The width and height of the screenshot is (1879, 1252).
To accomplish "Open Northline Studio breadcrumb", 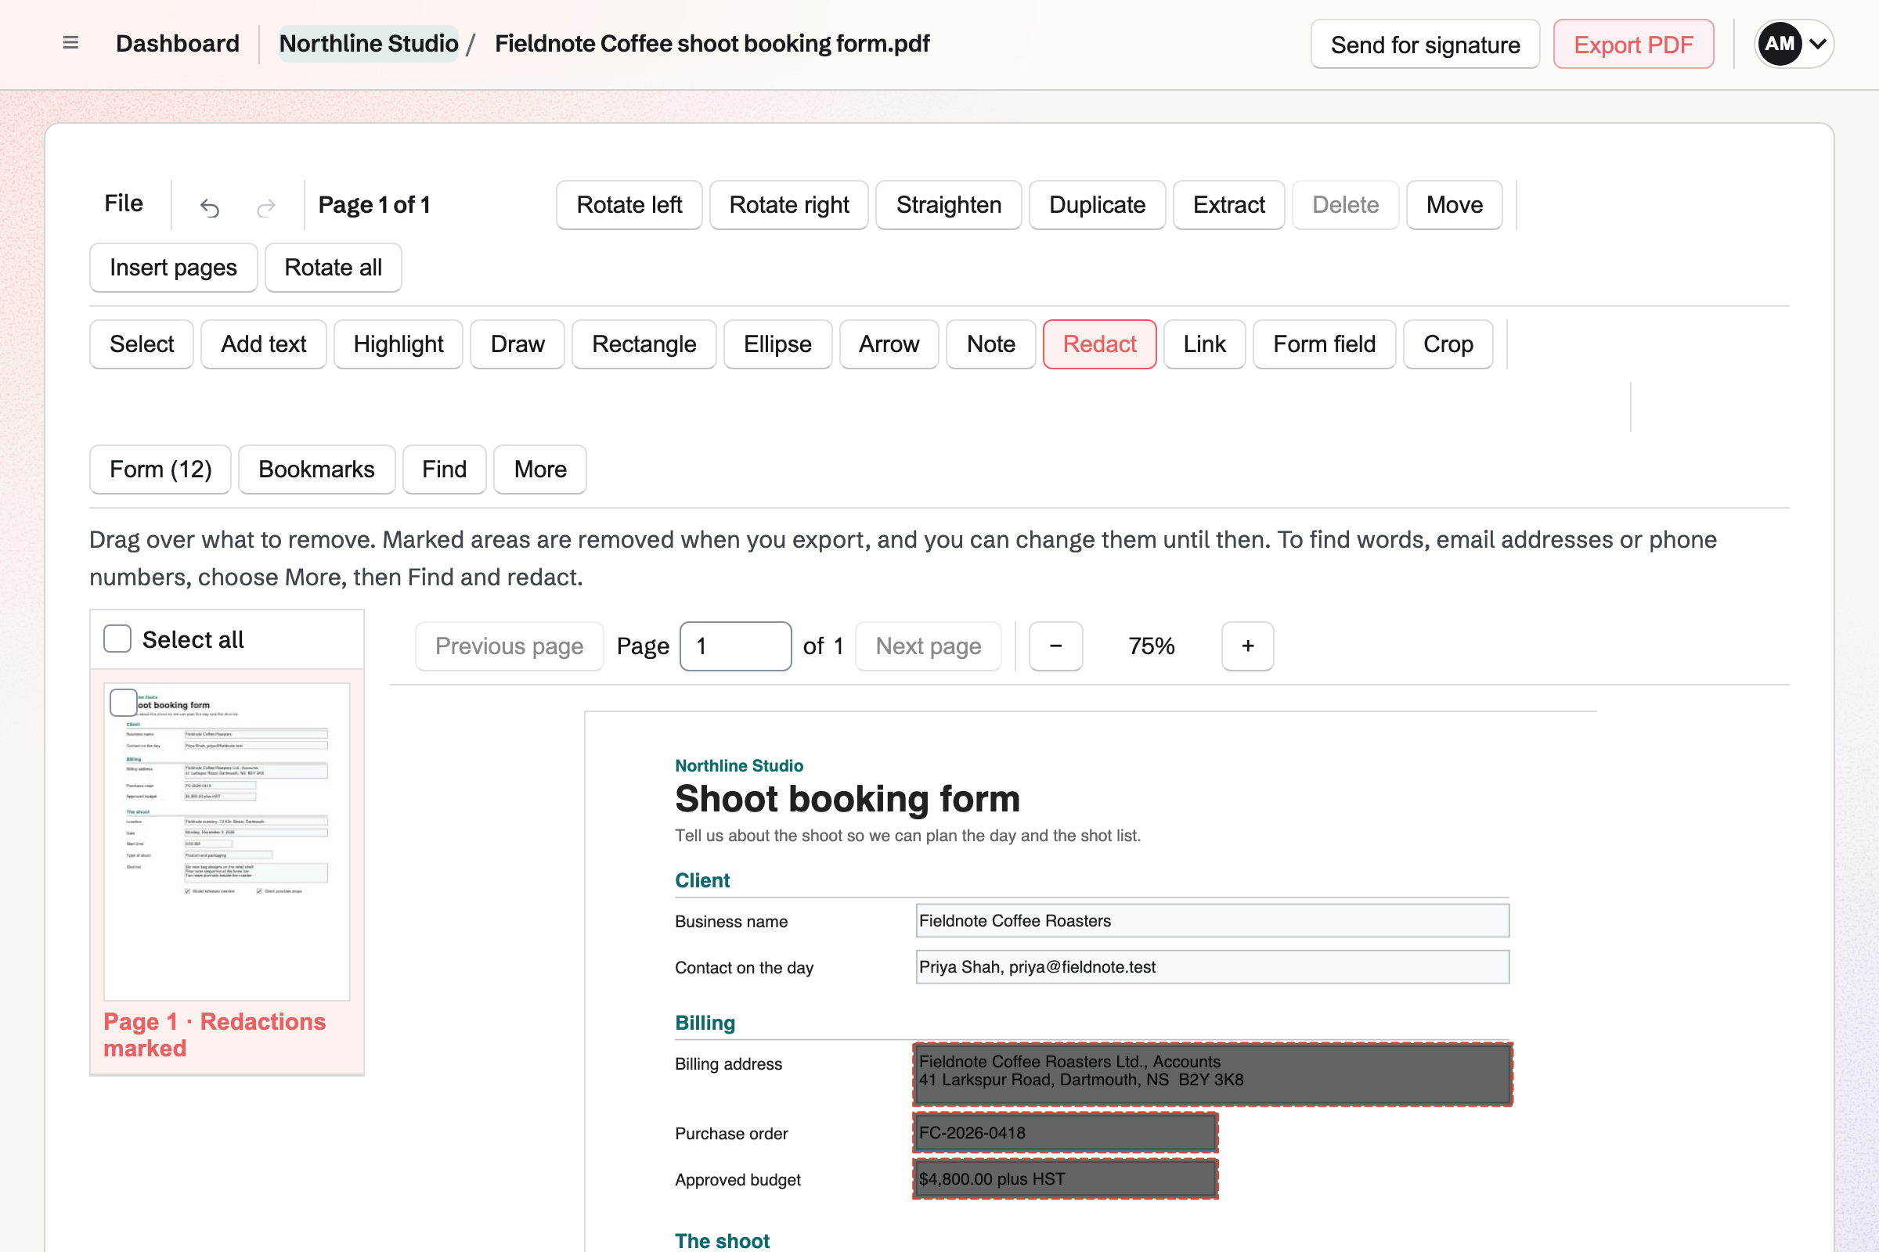I will pyautogui.click(x=368, y=43).
